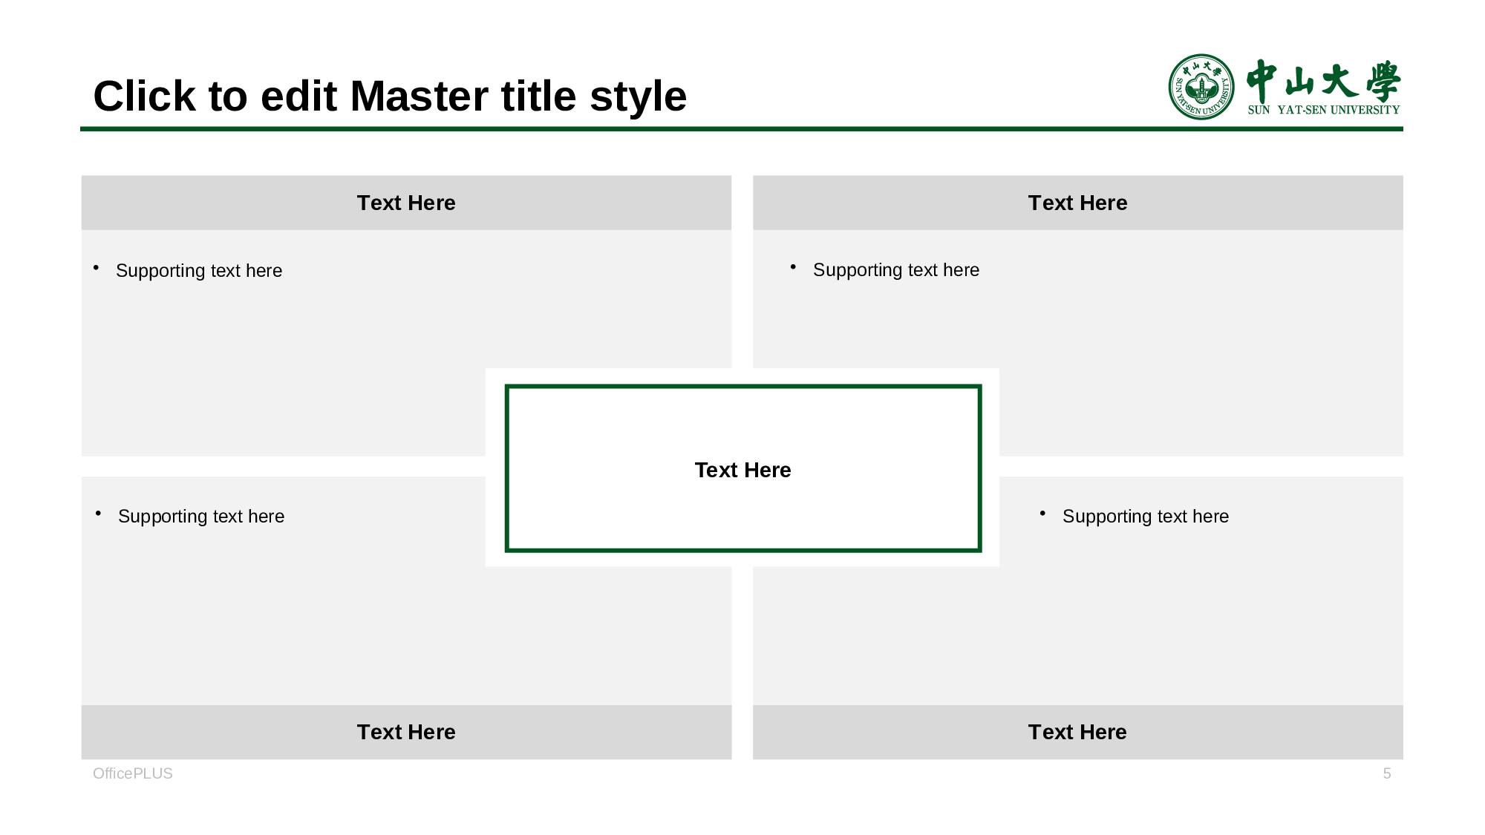Click the top-right "Text Here" header bar
The height and width of the screenshot is (835, 1485).
tap(1077, 203)
